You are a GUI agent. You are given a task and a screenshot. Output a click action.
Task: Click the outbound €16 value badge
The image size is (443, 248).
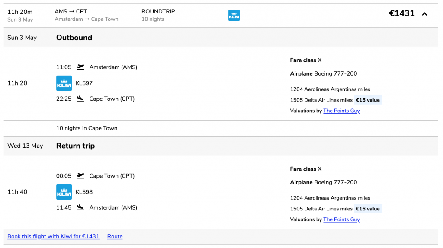click(368, 100)
